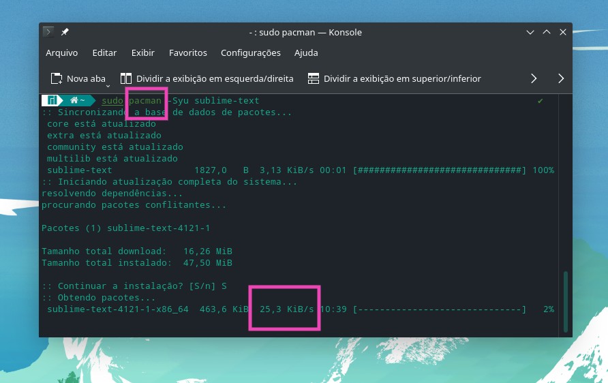This screenshot has width=608, height=383.
Task: Click the green checkmark status in prompt
Action: (x=540, y=101)
